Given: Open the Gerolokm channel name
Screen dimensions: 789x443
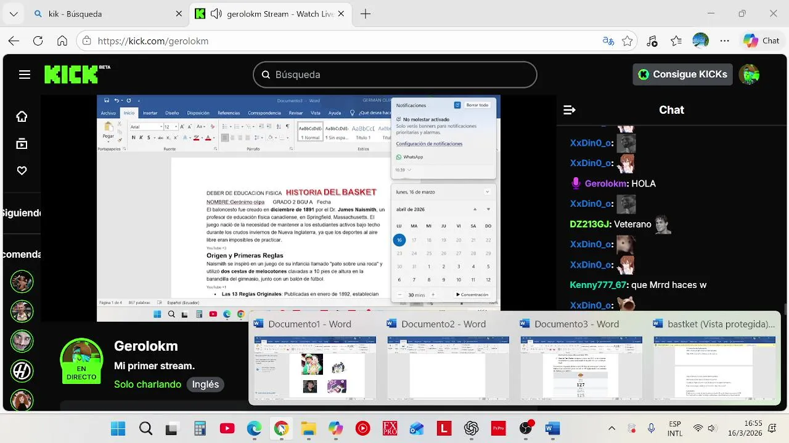Looking at the screenshot, I should pyautogui.click(x=146, y=346).
